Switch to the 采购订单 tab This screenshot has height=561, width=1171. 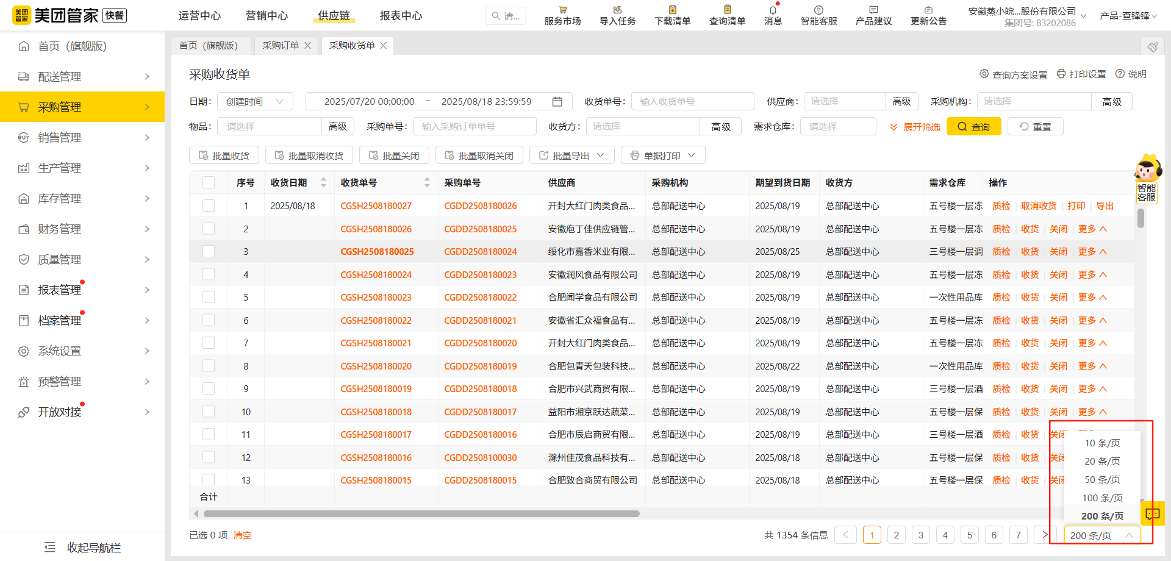point(281,45)
